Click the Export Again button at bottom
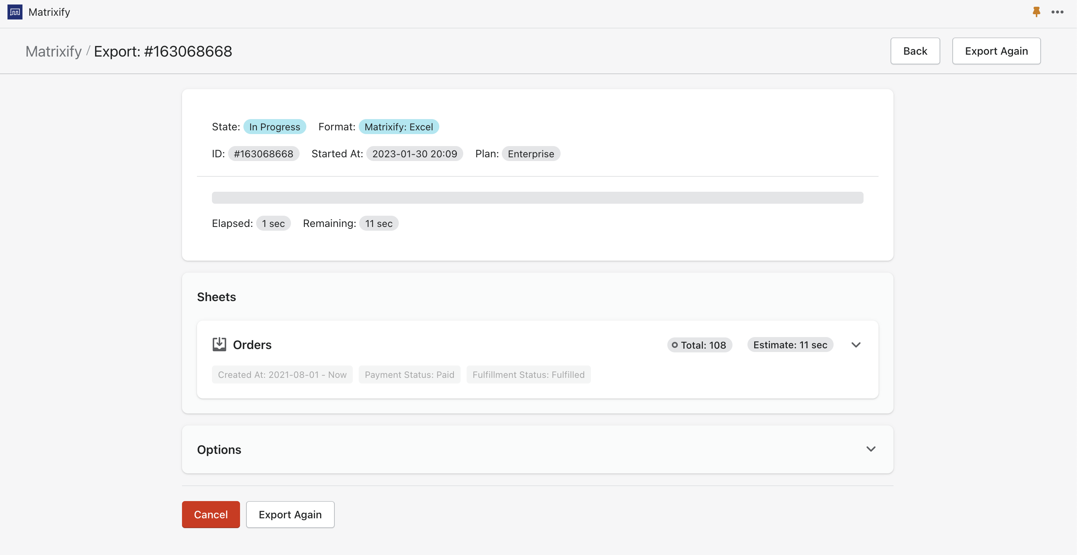 (x=290, y=515)
